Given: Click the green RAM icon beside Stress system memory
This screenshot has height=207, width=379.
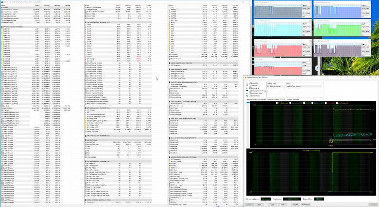Looking at the screenshot, I should 247,91.
